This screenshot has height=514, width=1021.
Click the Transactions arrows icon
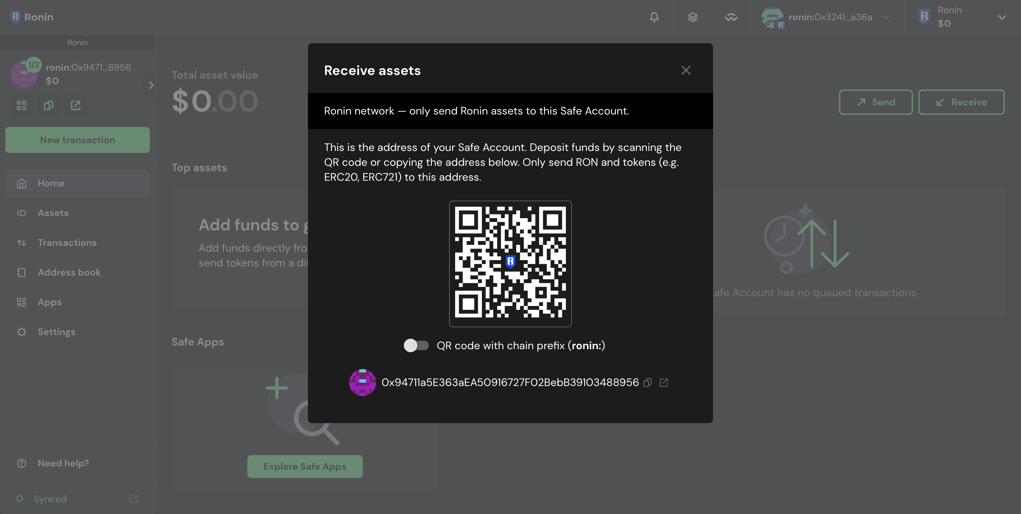[x=21, y=242]
